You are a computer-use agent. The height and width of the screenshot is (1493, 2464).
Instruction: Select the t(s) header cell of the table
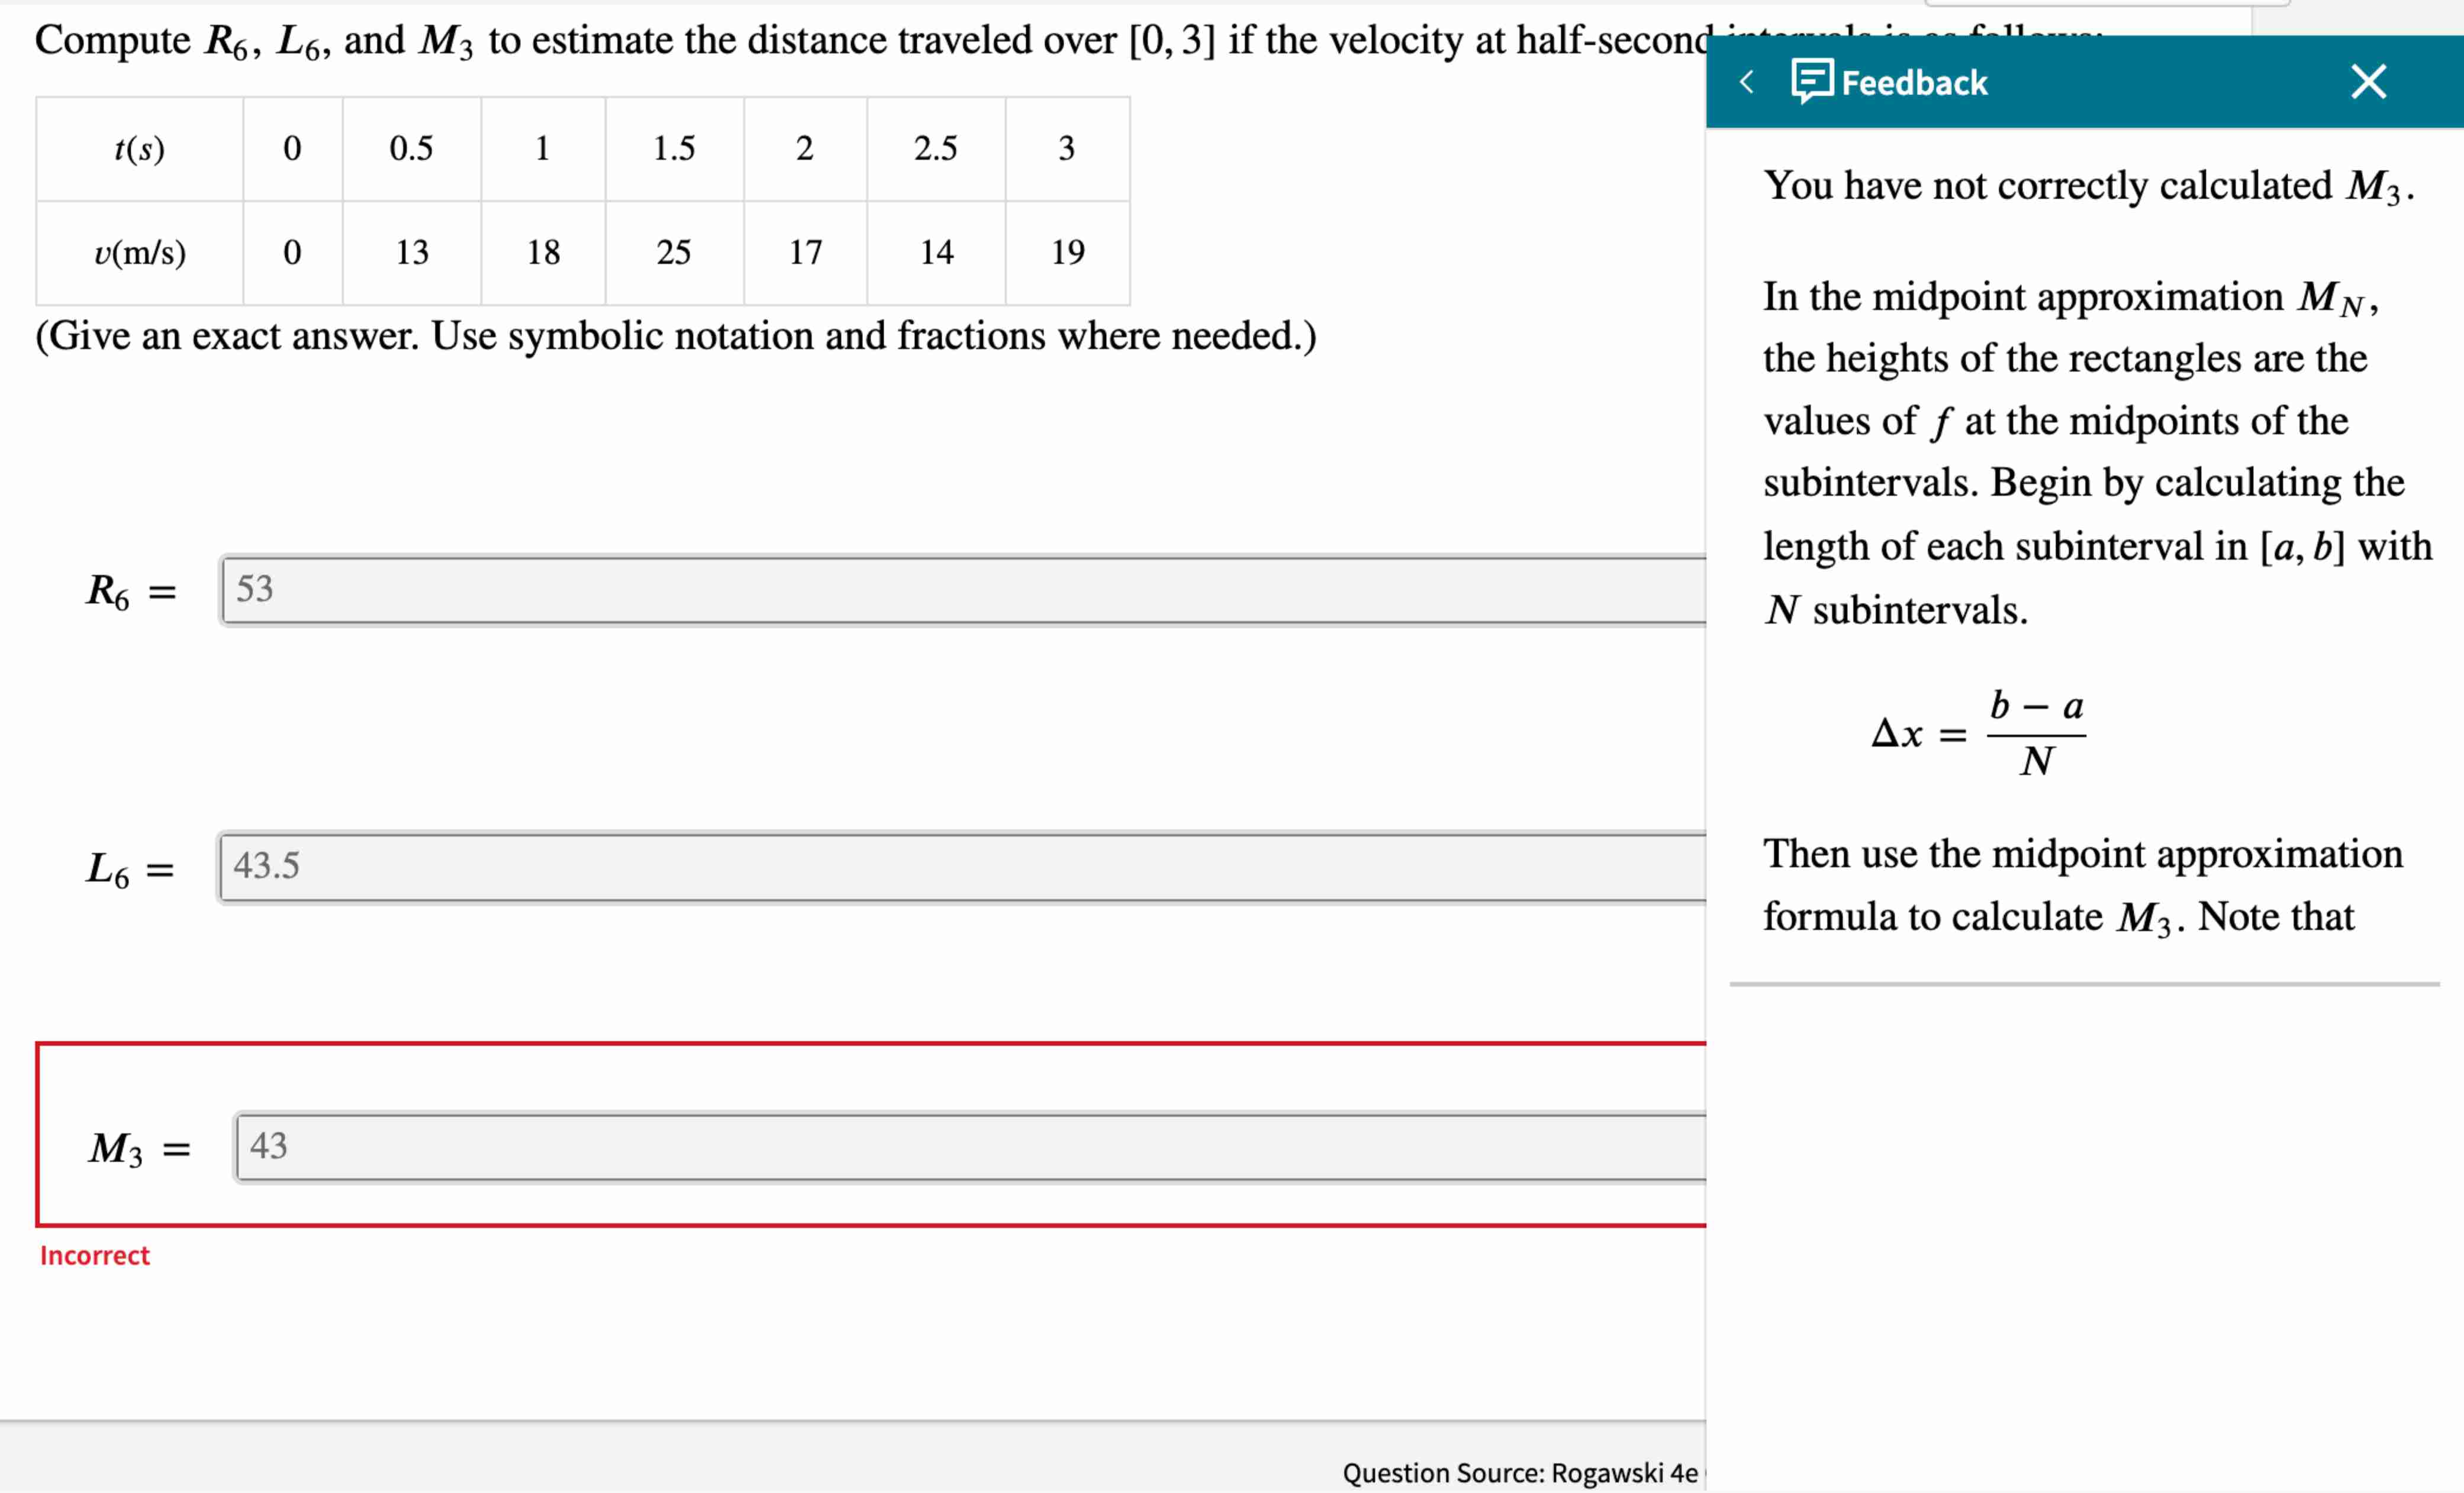click(x=139, y=150)
